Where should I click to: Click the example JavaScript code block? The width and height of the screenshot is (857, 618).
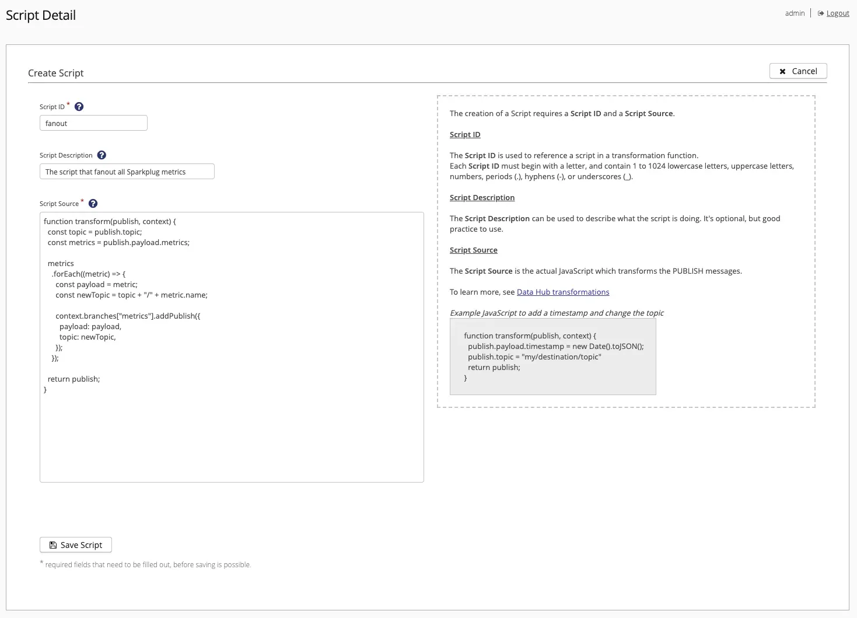pyautogui.click(x=552, y=357)
